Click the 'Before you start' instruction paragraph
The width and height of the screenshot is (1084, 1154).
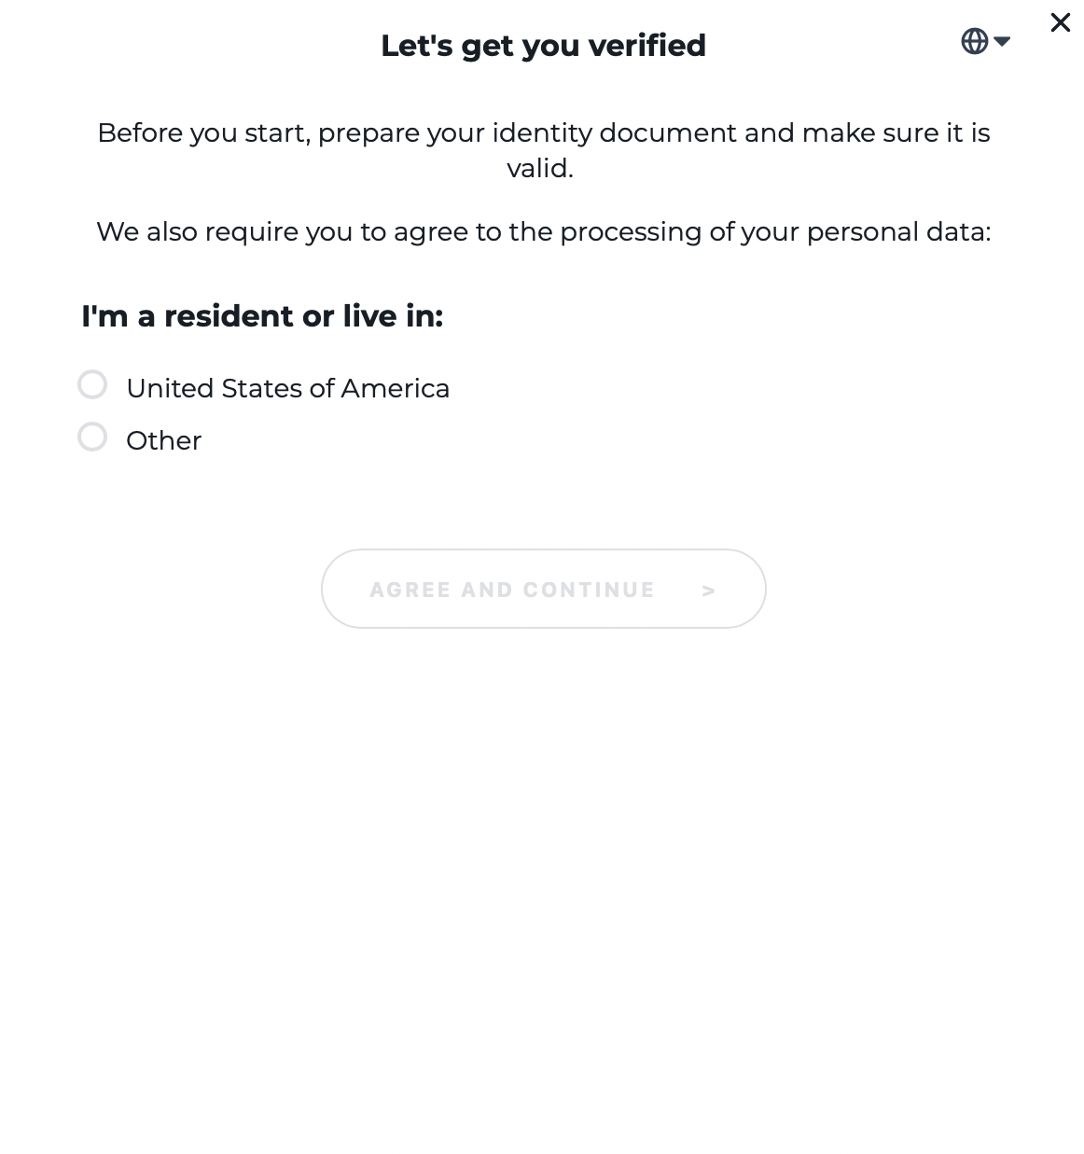[543, 133]
